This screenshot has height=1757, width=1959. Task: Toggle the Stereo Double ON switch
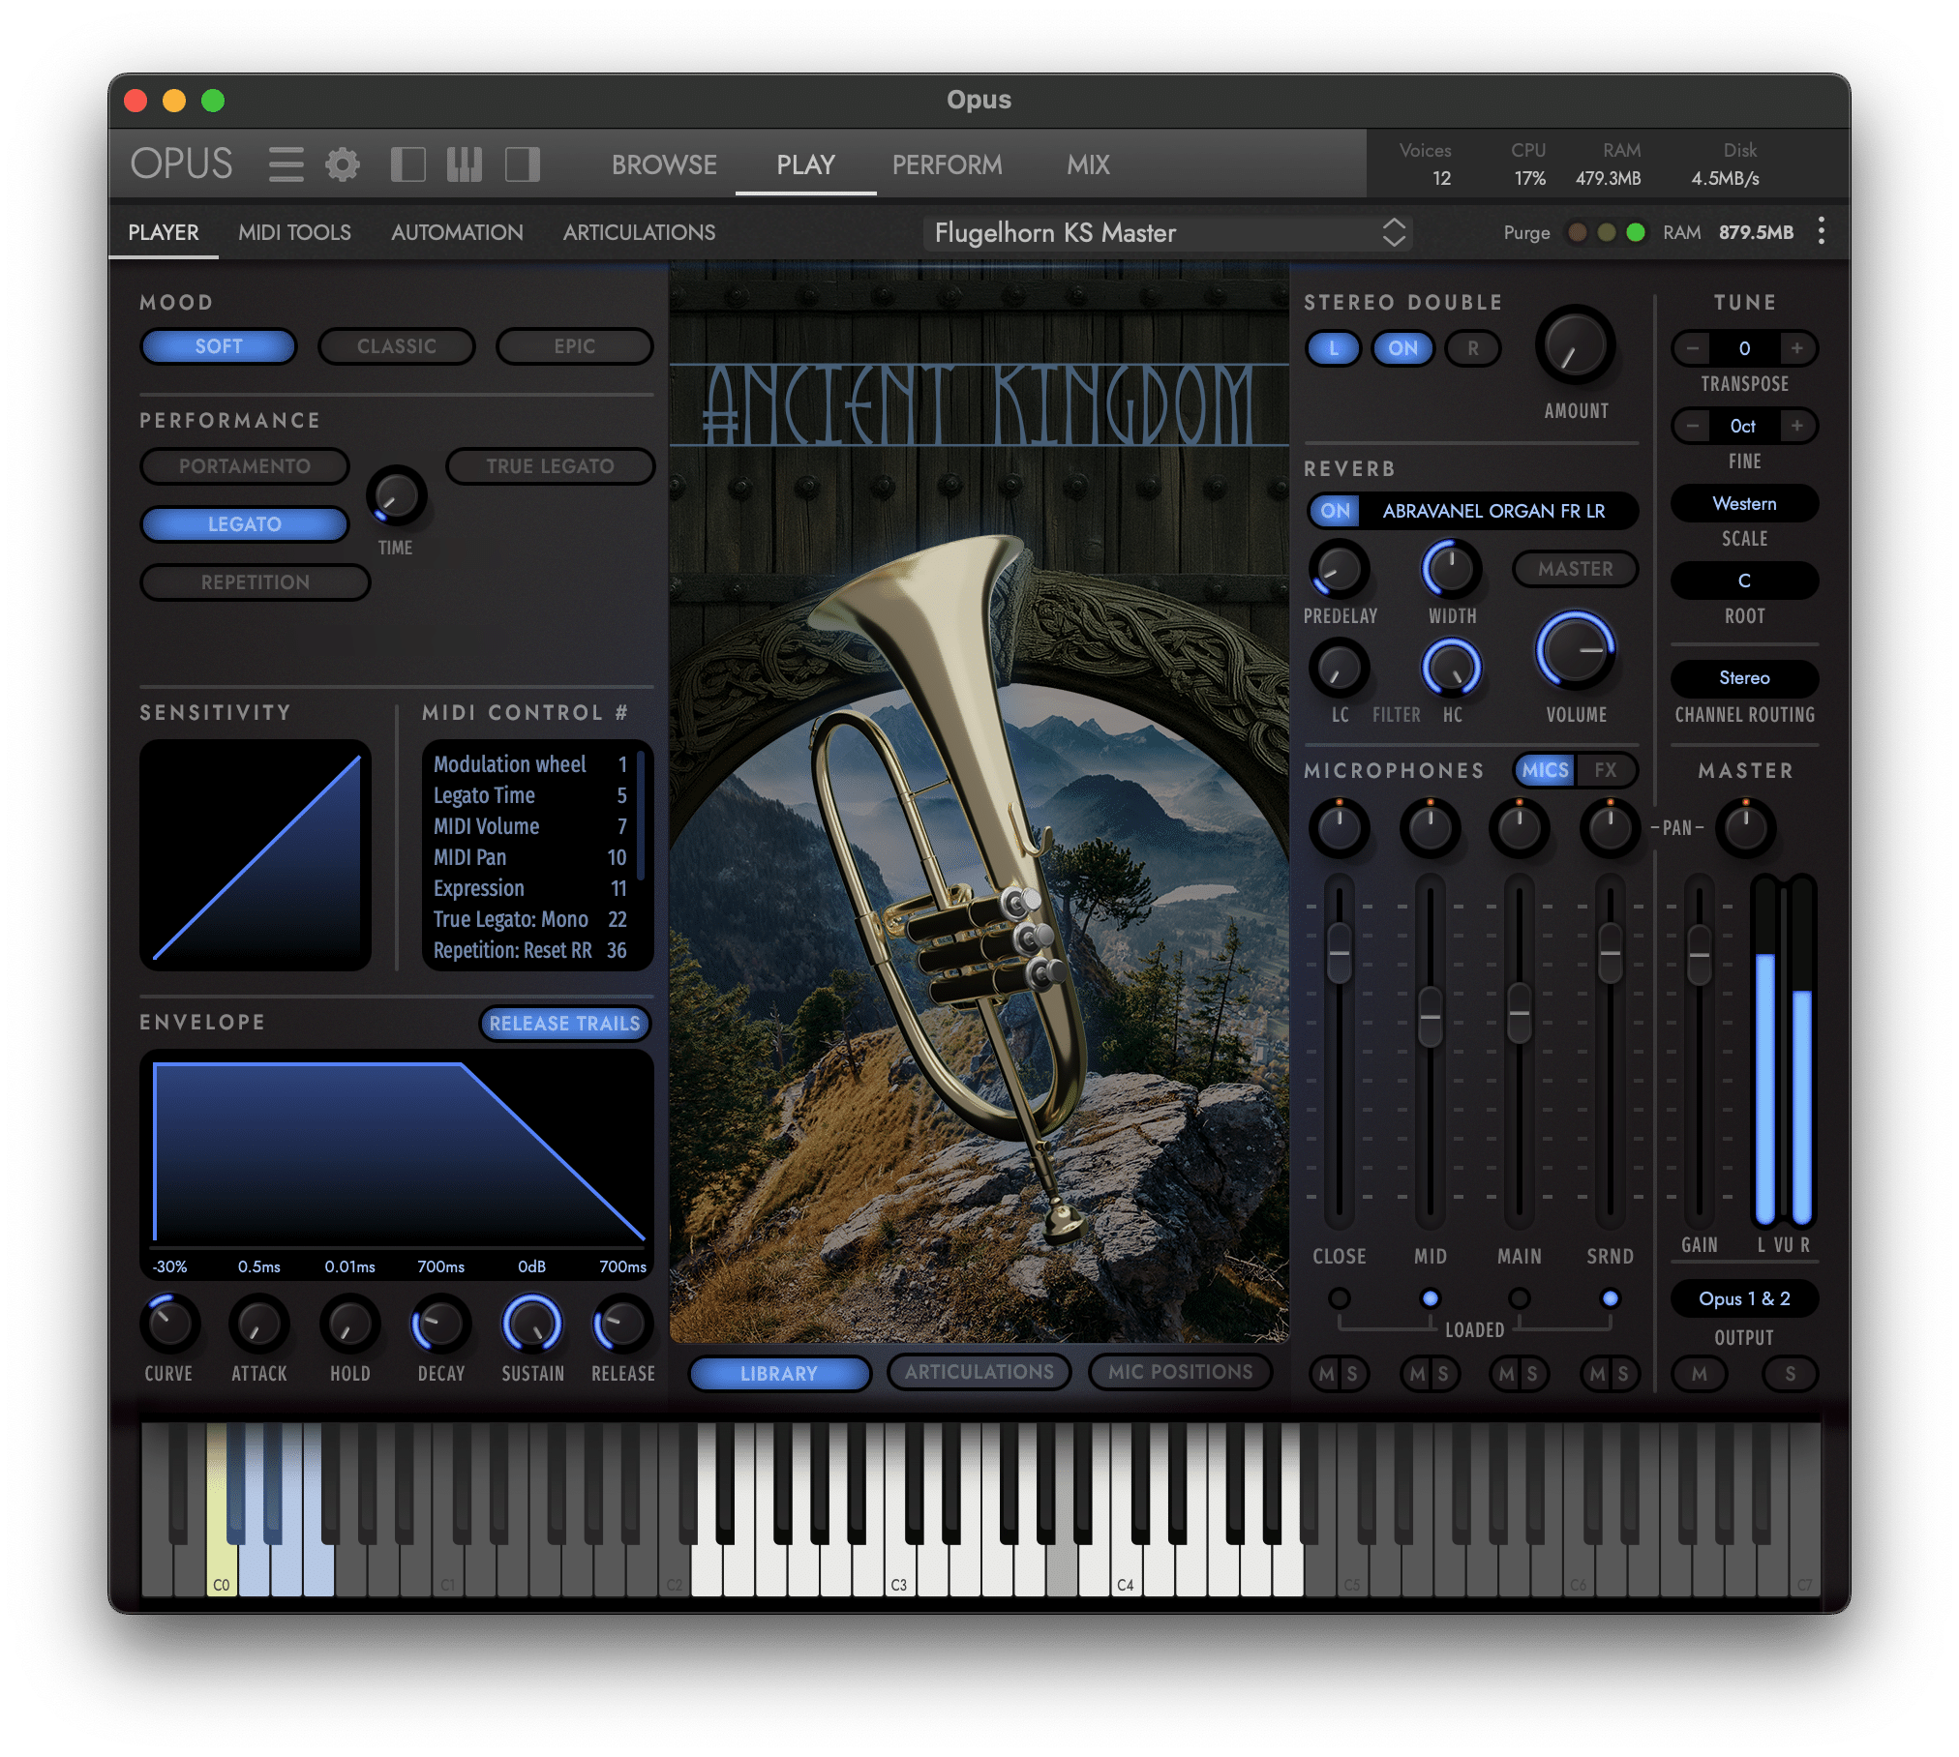click(x=1402, y=348)
